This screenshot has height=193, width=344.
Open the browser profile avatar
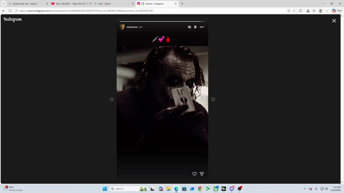click(320, 11)
